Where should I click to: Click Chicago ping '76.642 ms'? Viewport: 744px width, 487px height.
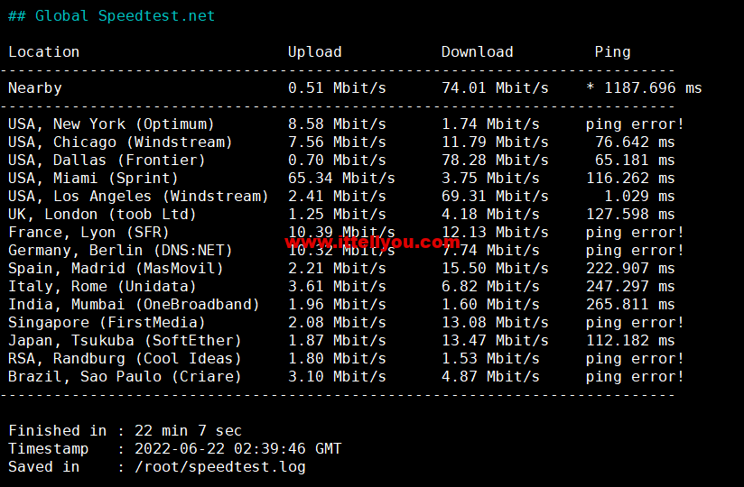(635, 142)
